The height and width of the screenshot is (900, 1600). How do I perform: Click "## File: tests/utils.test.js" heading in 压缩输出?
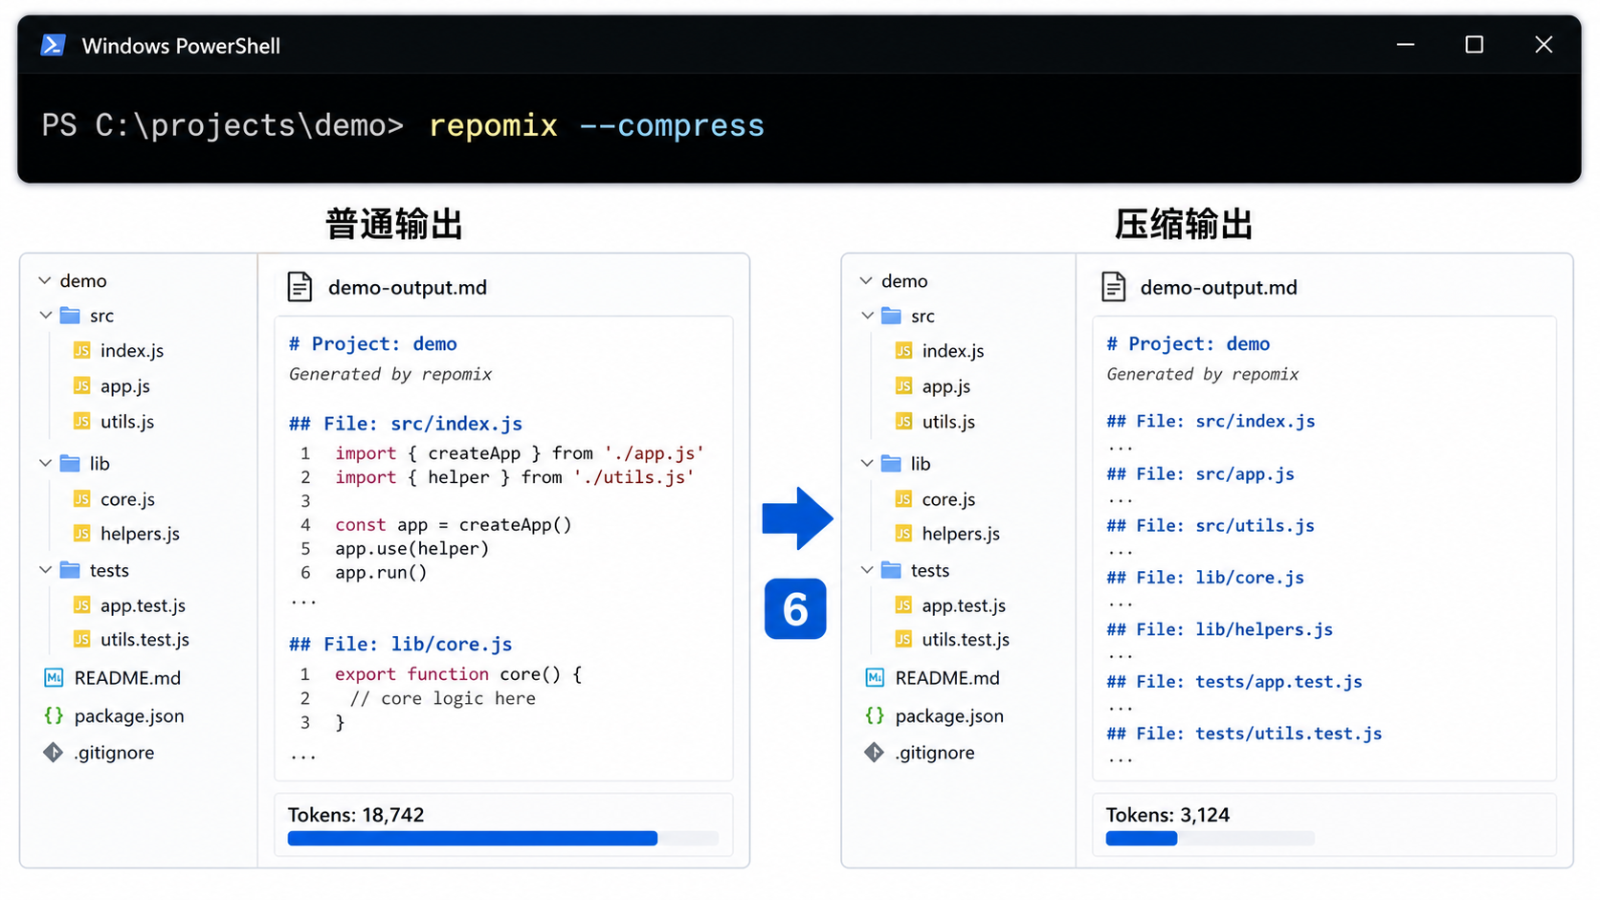[1245, 734]
